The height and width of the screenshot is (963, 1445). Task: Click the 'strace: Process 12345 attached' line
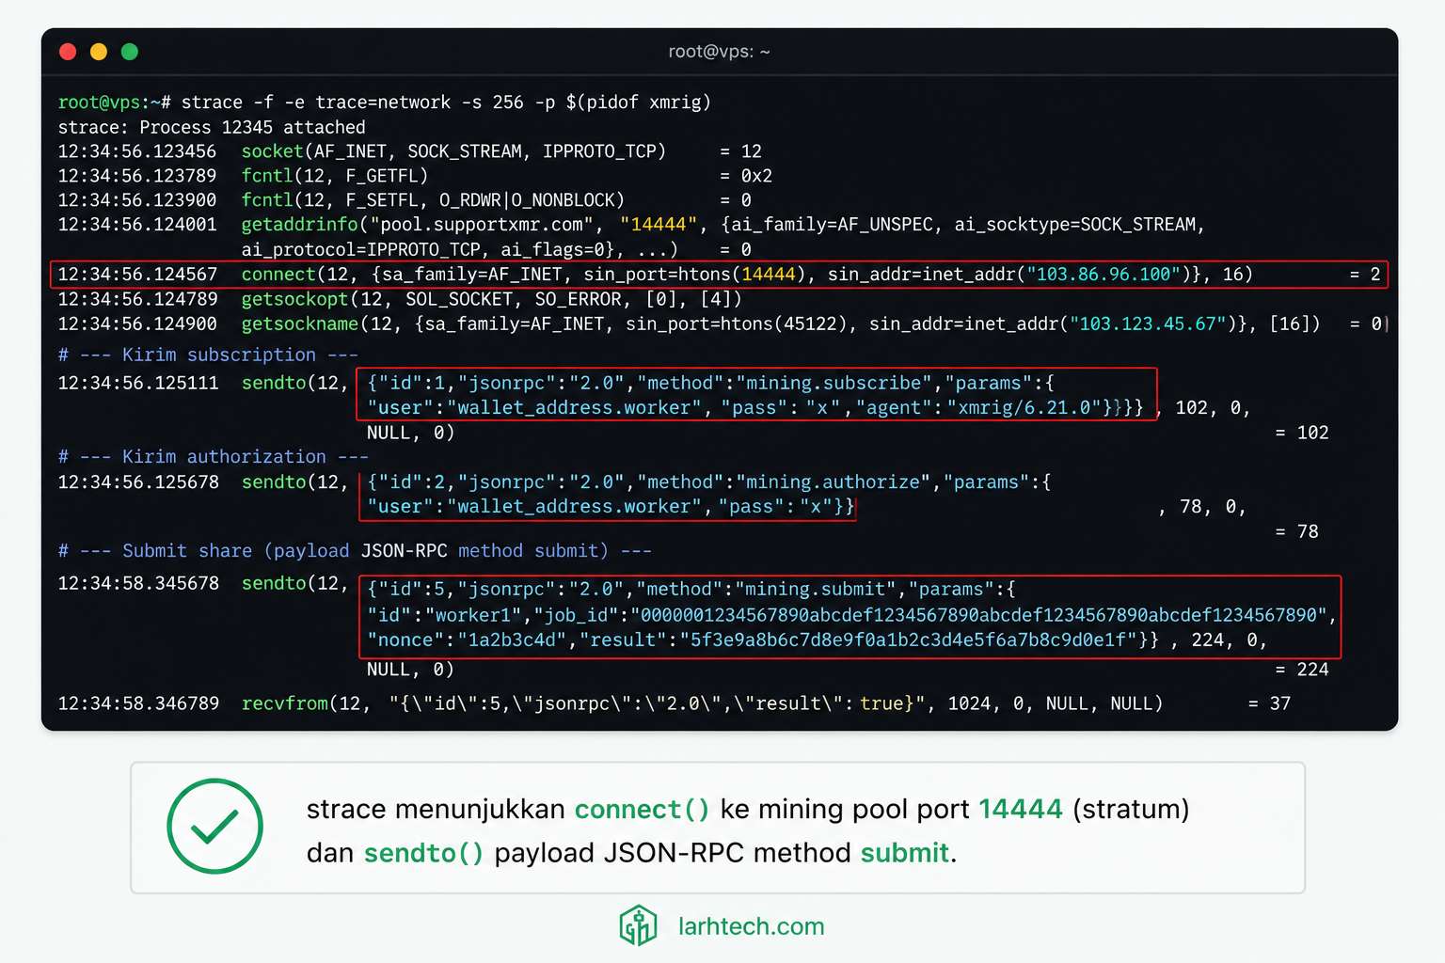tap(212, 127)
